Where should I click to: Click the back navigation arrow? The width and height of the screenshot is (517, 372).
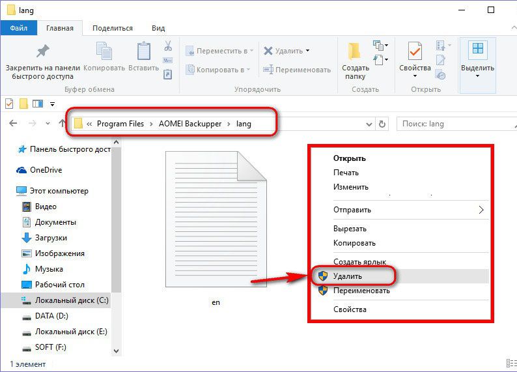13,123
